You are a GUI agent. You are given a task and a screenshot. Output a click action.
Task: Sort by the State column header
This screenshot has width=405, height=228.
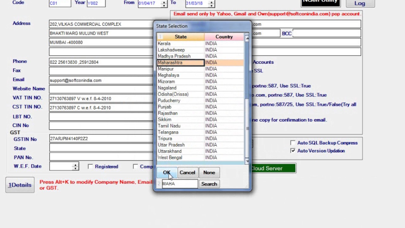(x=181, y=37)
